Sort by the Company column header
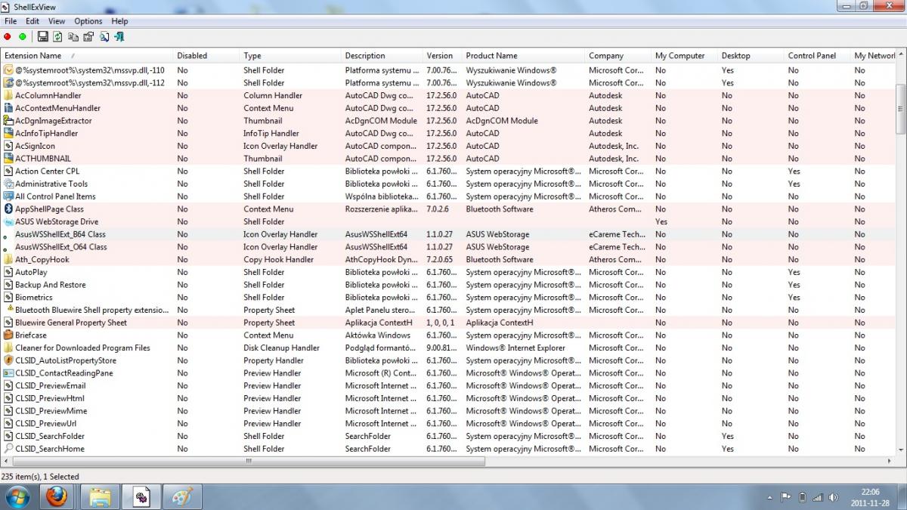Screen dimensions: 907x510 618,56
